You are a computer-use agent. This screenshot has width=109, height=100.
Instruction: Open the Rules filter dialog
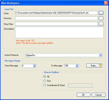[94, 66]
